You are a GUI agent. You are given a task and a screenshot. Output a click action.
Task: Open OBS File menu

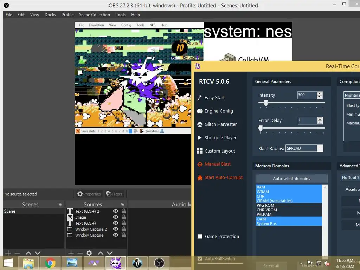[9, 15]
